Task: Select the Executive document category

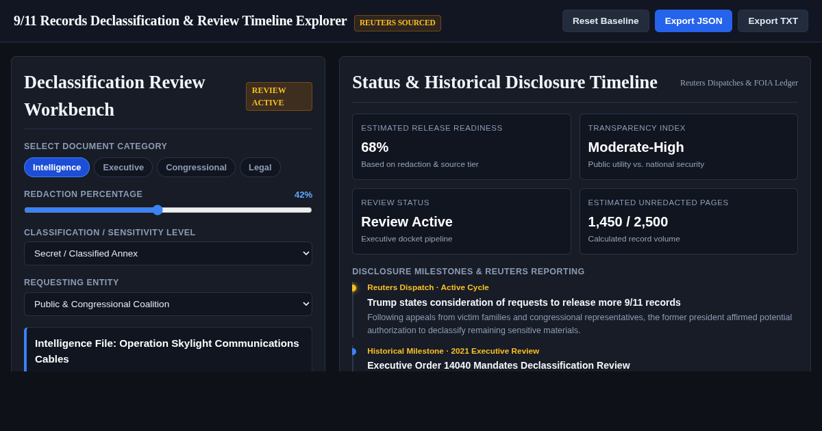Action: pos(123,167)
